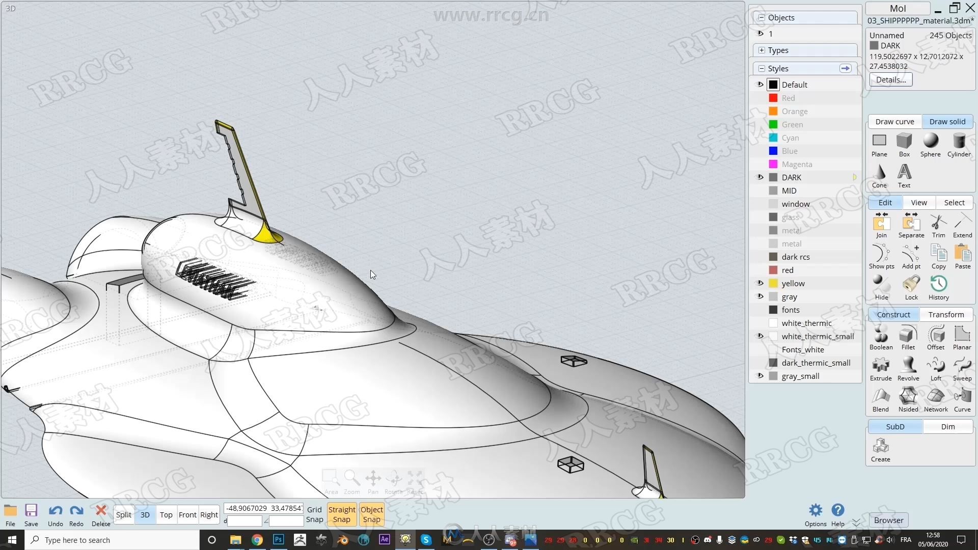Screen dimensions: 978x550
Task: Toggle visibility of DARK style group
Action: (x=762, y=177)
